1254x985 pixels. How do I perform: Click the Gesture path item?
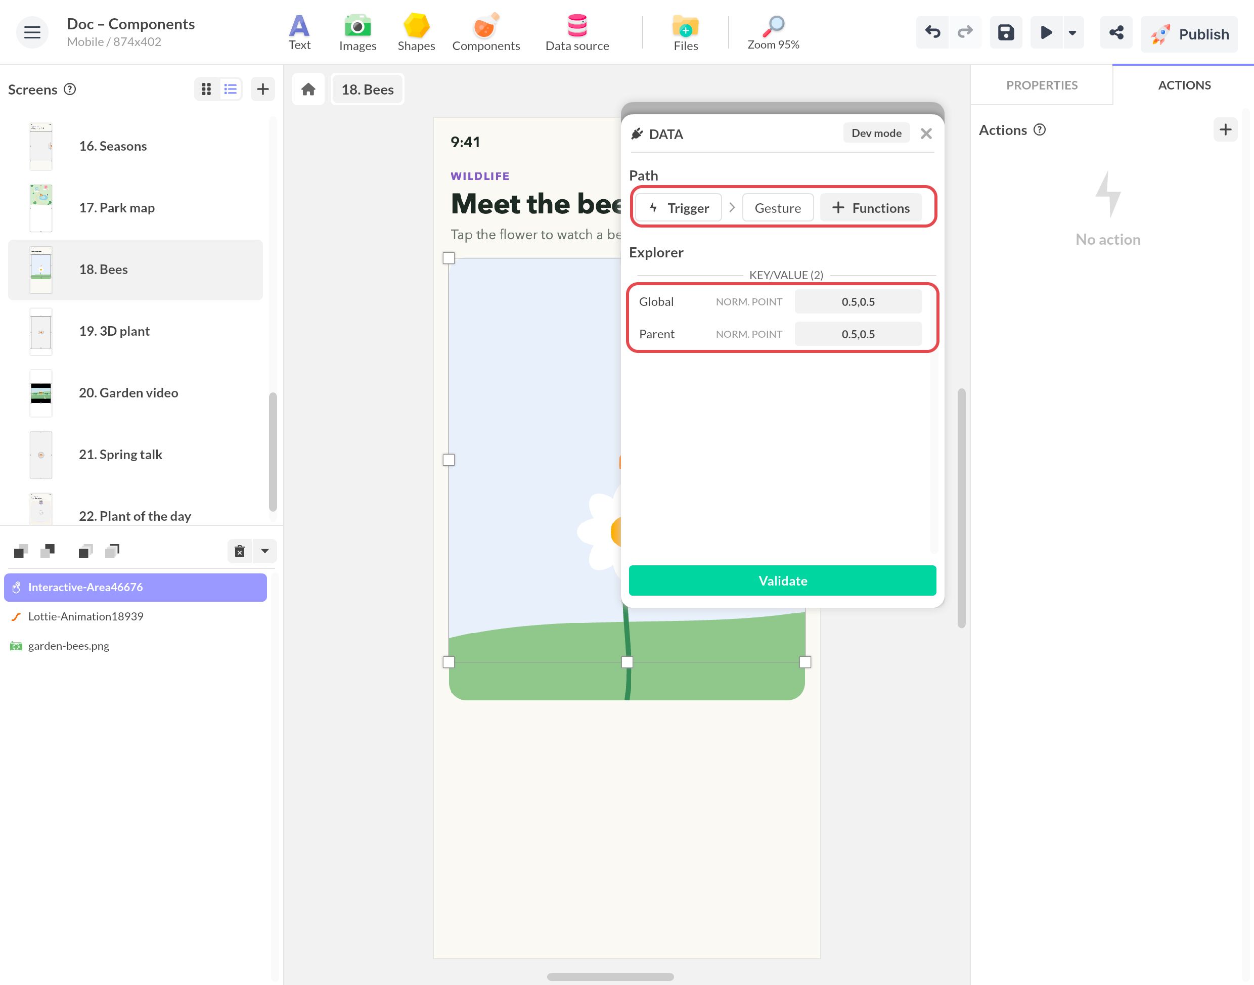tap(778, 208)
